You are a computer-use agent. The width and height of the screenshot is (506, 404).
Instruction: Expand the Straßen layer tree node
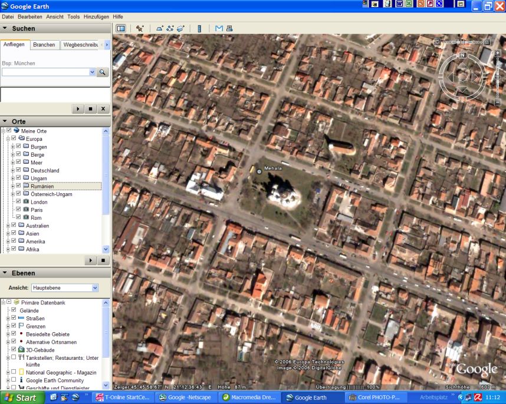8,318
